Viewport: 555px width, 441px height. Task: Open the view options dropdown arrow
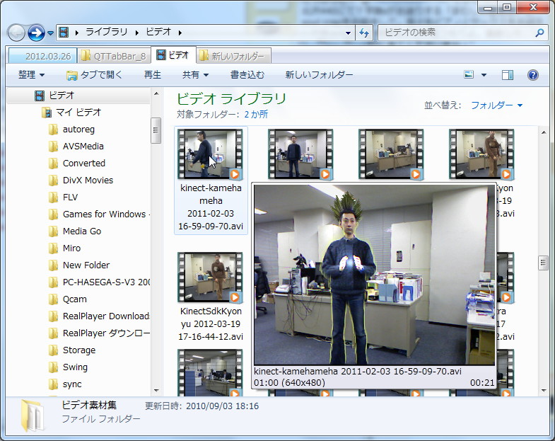point(484,75)
